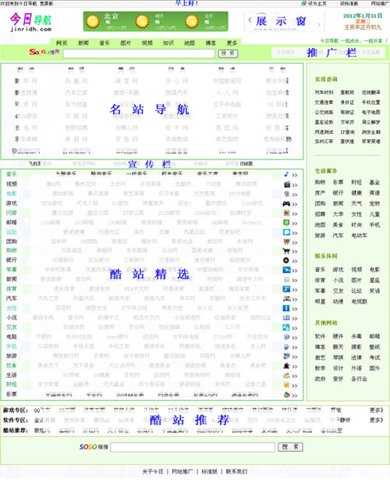
Task: Click the 今日导航 jinridh.com logo
Action: 31,22
